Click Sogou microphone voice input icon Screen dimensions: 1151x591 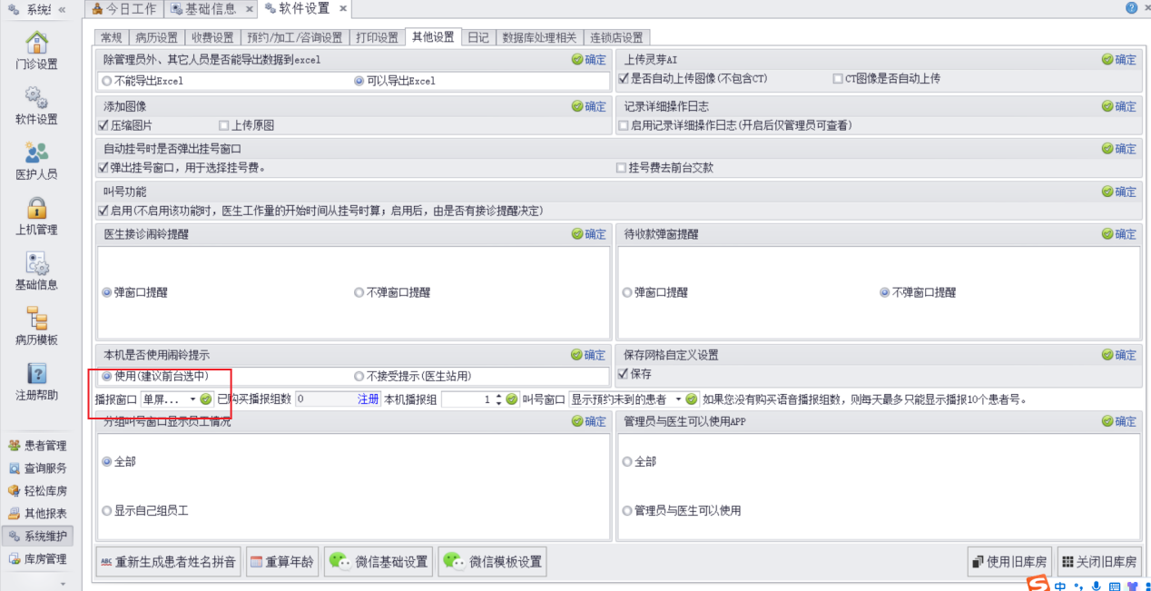click(x=1097, y=586)
